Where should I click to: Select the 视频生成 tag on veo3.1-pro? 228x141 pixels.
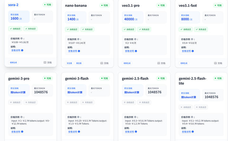point(127,63)
